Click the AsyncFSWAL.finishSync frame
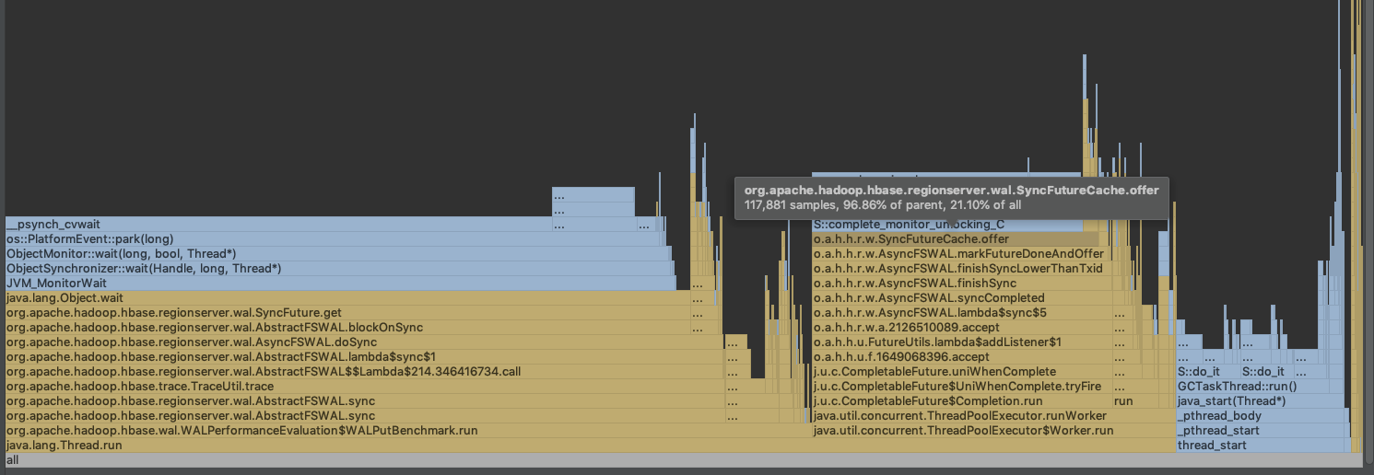 (960, 283)
